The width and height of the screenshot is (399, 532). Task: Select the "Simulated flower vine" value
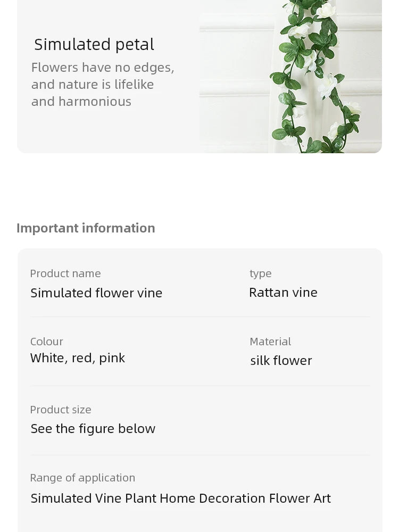[96, 293]
